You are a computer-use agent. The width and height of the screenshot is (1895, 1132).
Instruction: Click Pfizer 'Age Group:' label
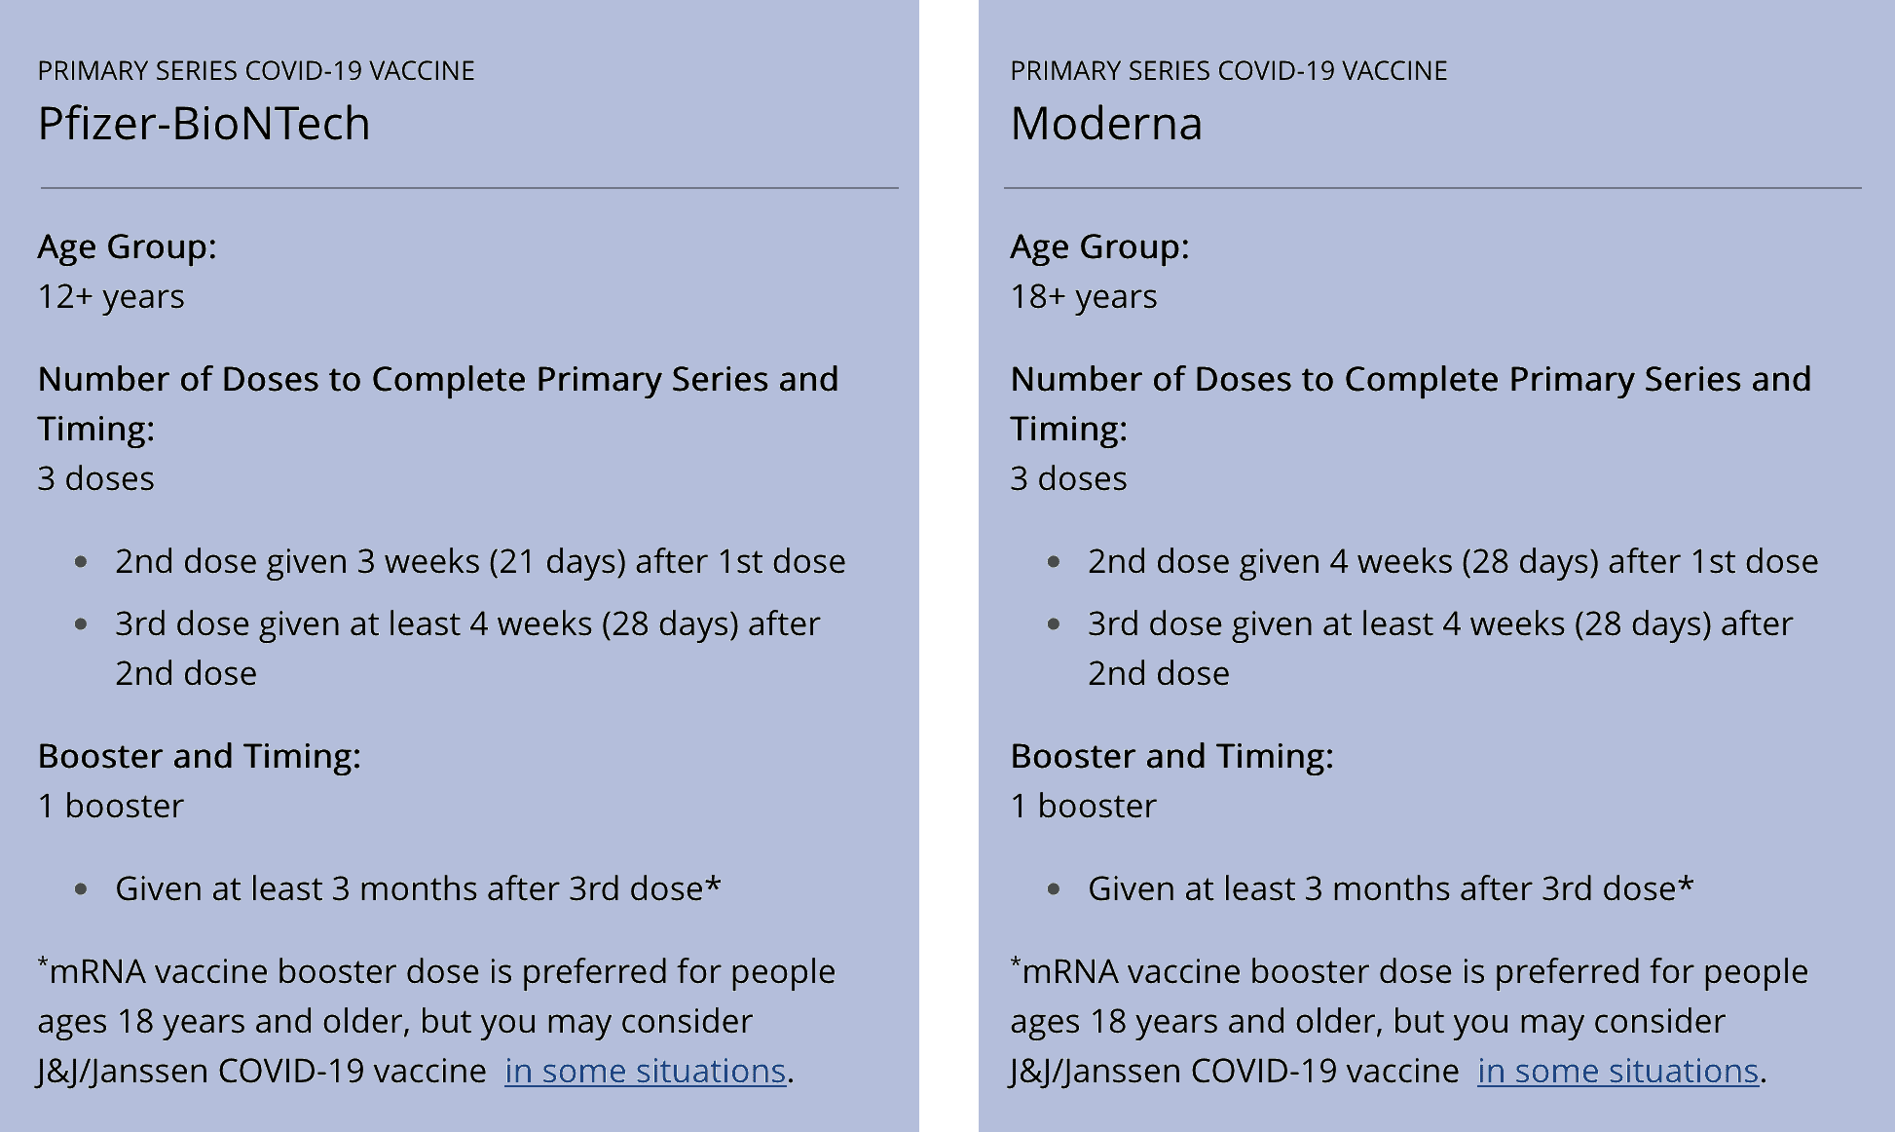pyautogui.click(x=127, y=246)
